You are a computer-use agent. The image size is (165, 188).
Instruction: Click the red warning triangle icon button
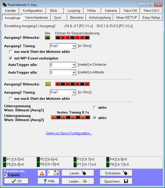click(41, 173)
